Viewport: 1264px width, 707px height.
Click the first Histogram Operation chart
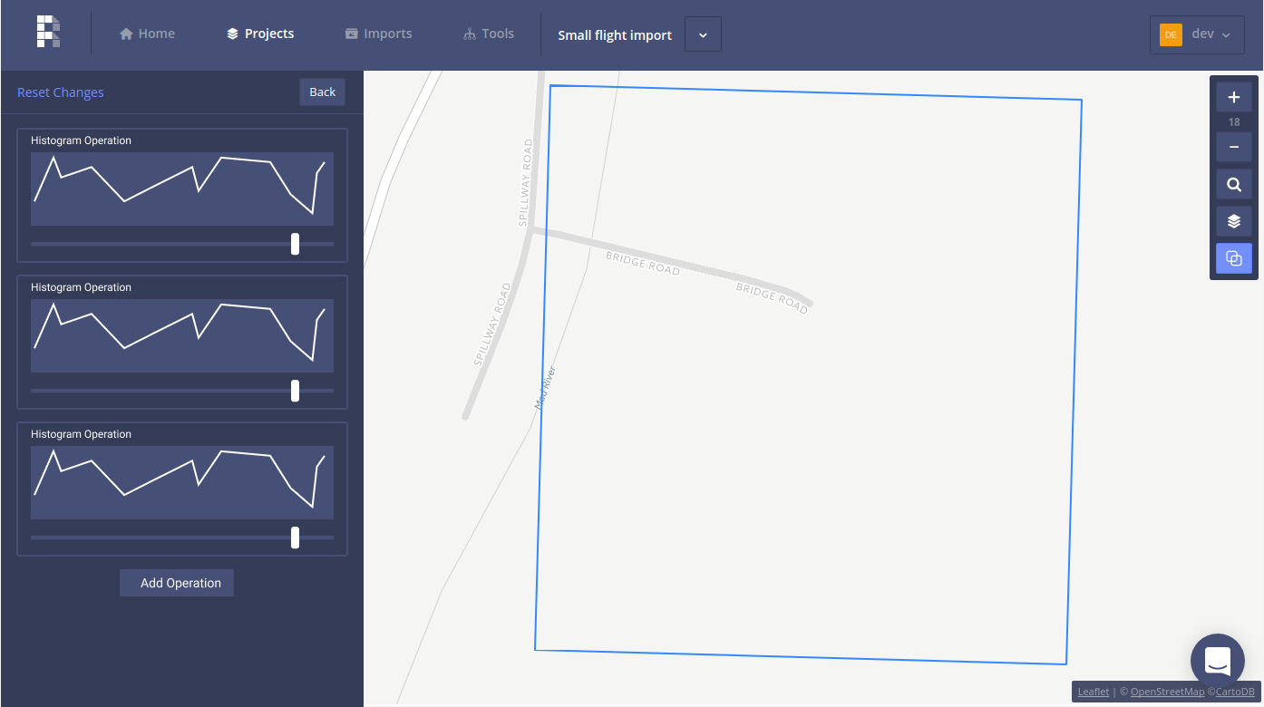click(182, 189)
